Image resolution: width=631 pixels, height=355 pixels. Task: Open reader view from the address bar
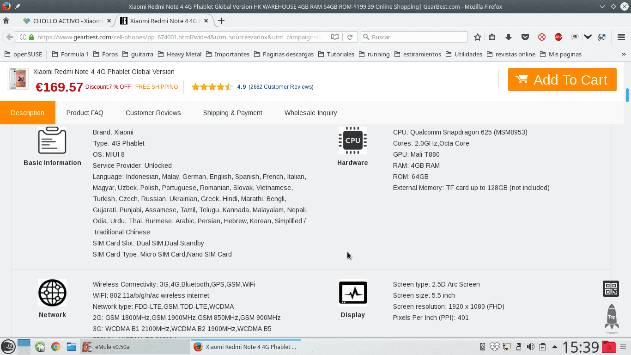pyautogui.click(x=335, y=37)
